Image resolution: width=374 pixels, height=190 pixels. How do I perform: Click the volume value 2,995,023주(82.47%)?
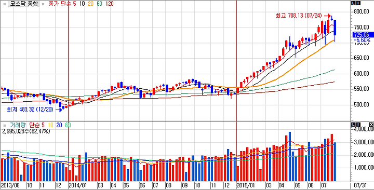(x=26, y=131)
